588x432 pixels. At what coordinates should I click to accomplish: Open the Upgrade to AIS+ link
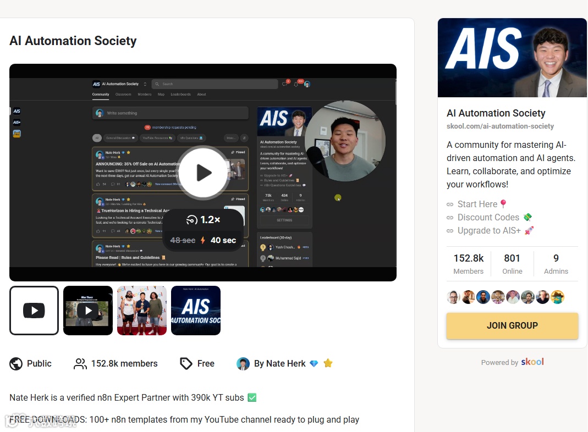click(x=490, y=230)
